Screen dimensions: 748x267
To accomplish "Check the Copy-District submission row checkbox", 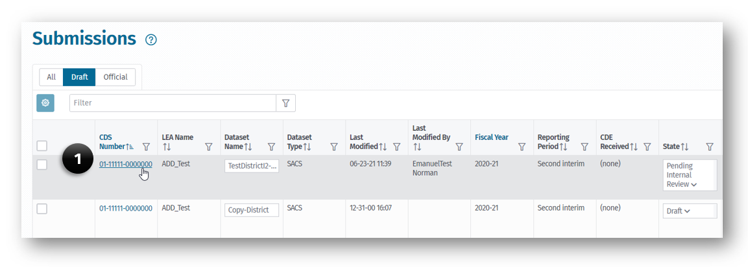I will tap(42, 209).
